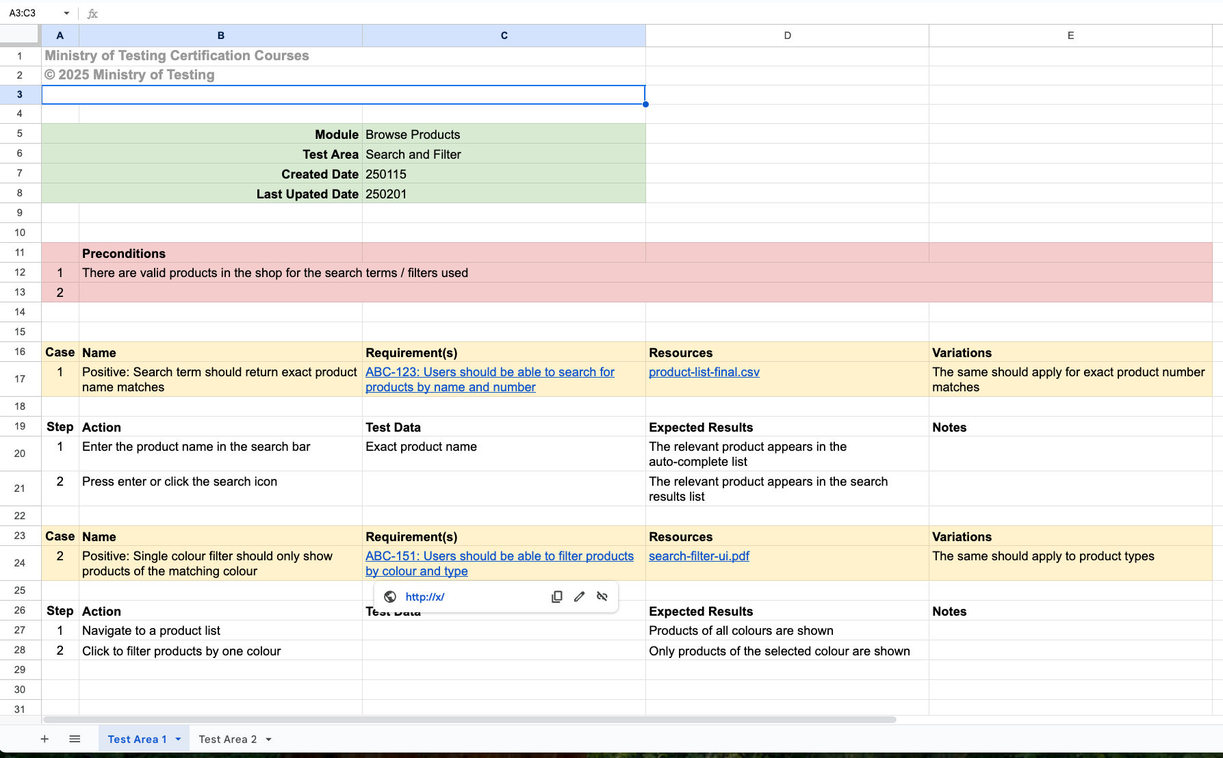Select the 'Search and Filter' cell

pos(504,154)
